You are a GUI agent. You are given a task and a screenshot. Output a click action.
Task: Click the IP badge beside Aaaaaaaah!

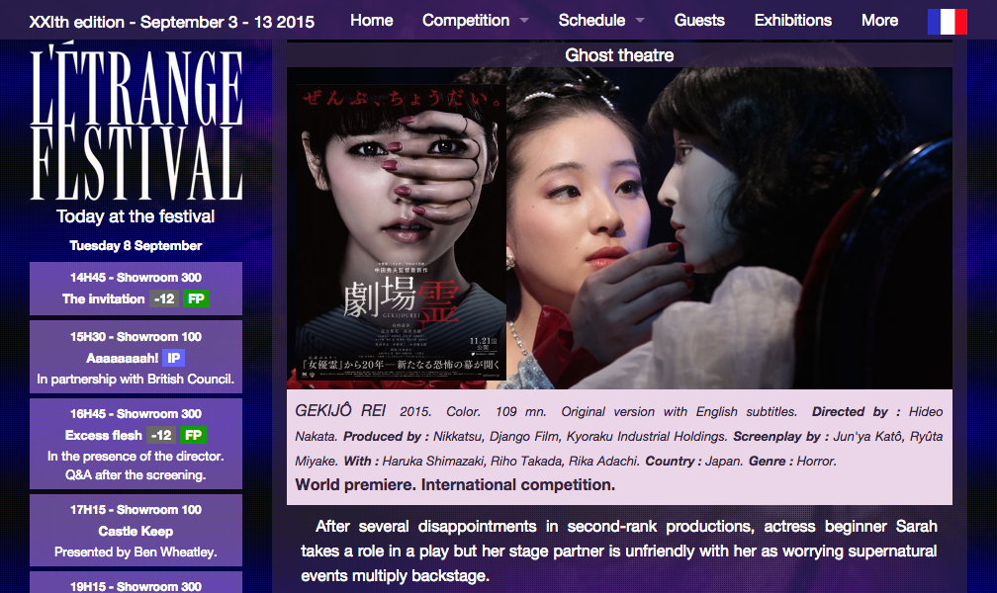click(x=174, y=358)
